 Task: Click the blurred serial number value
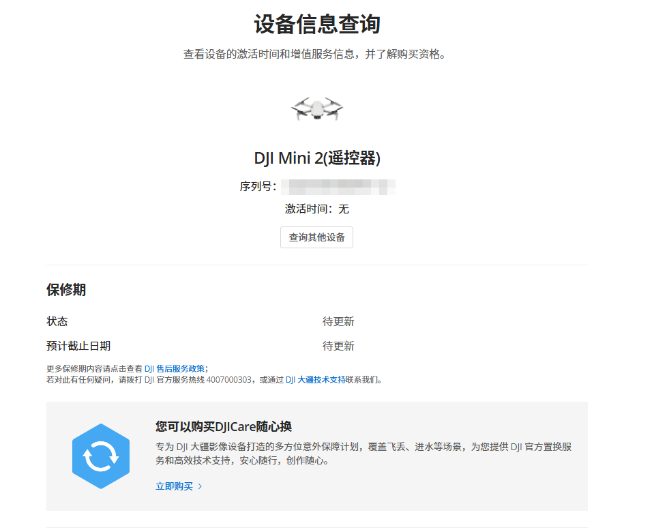point(338,187)
